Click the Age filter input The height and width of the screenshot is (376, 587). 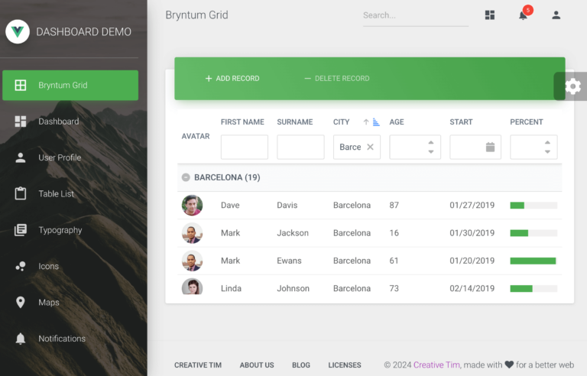[415, 147]
